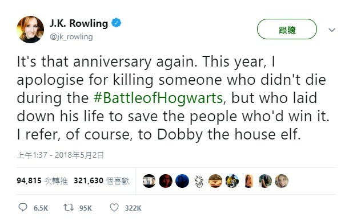357x222 pixels.
Task: Click the last liker avatar of blonde woman
Action: point(282,181)
